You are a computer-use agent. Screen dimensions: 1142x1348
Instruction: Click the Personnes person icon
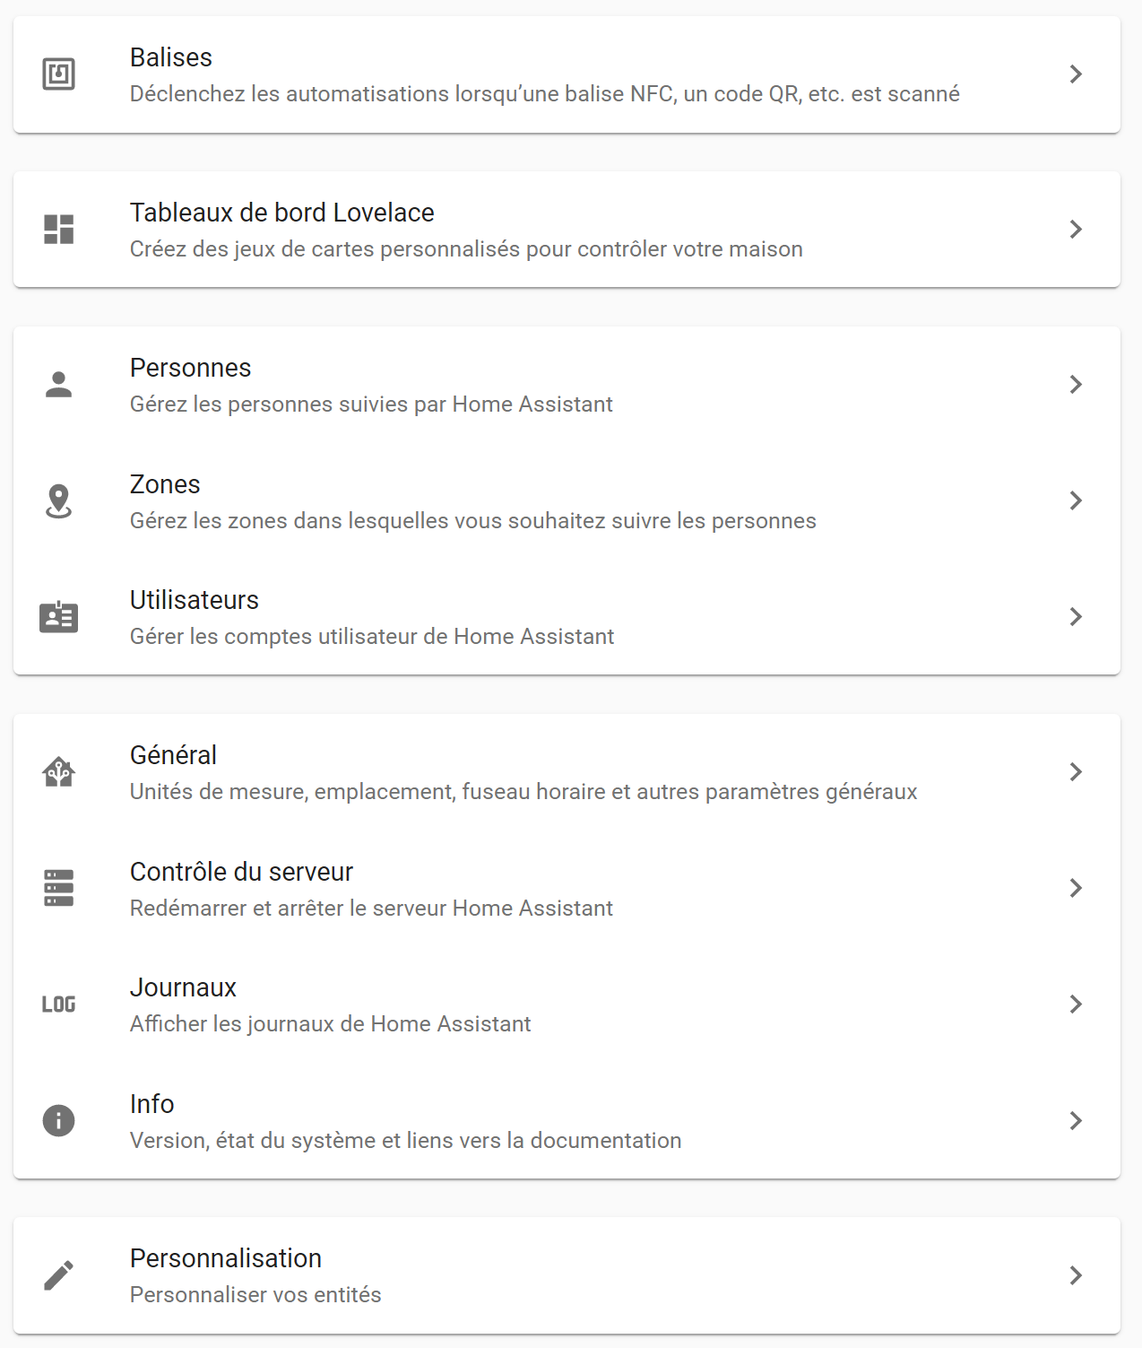tap(58, 385)
